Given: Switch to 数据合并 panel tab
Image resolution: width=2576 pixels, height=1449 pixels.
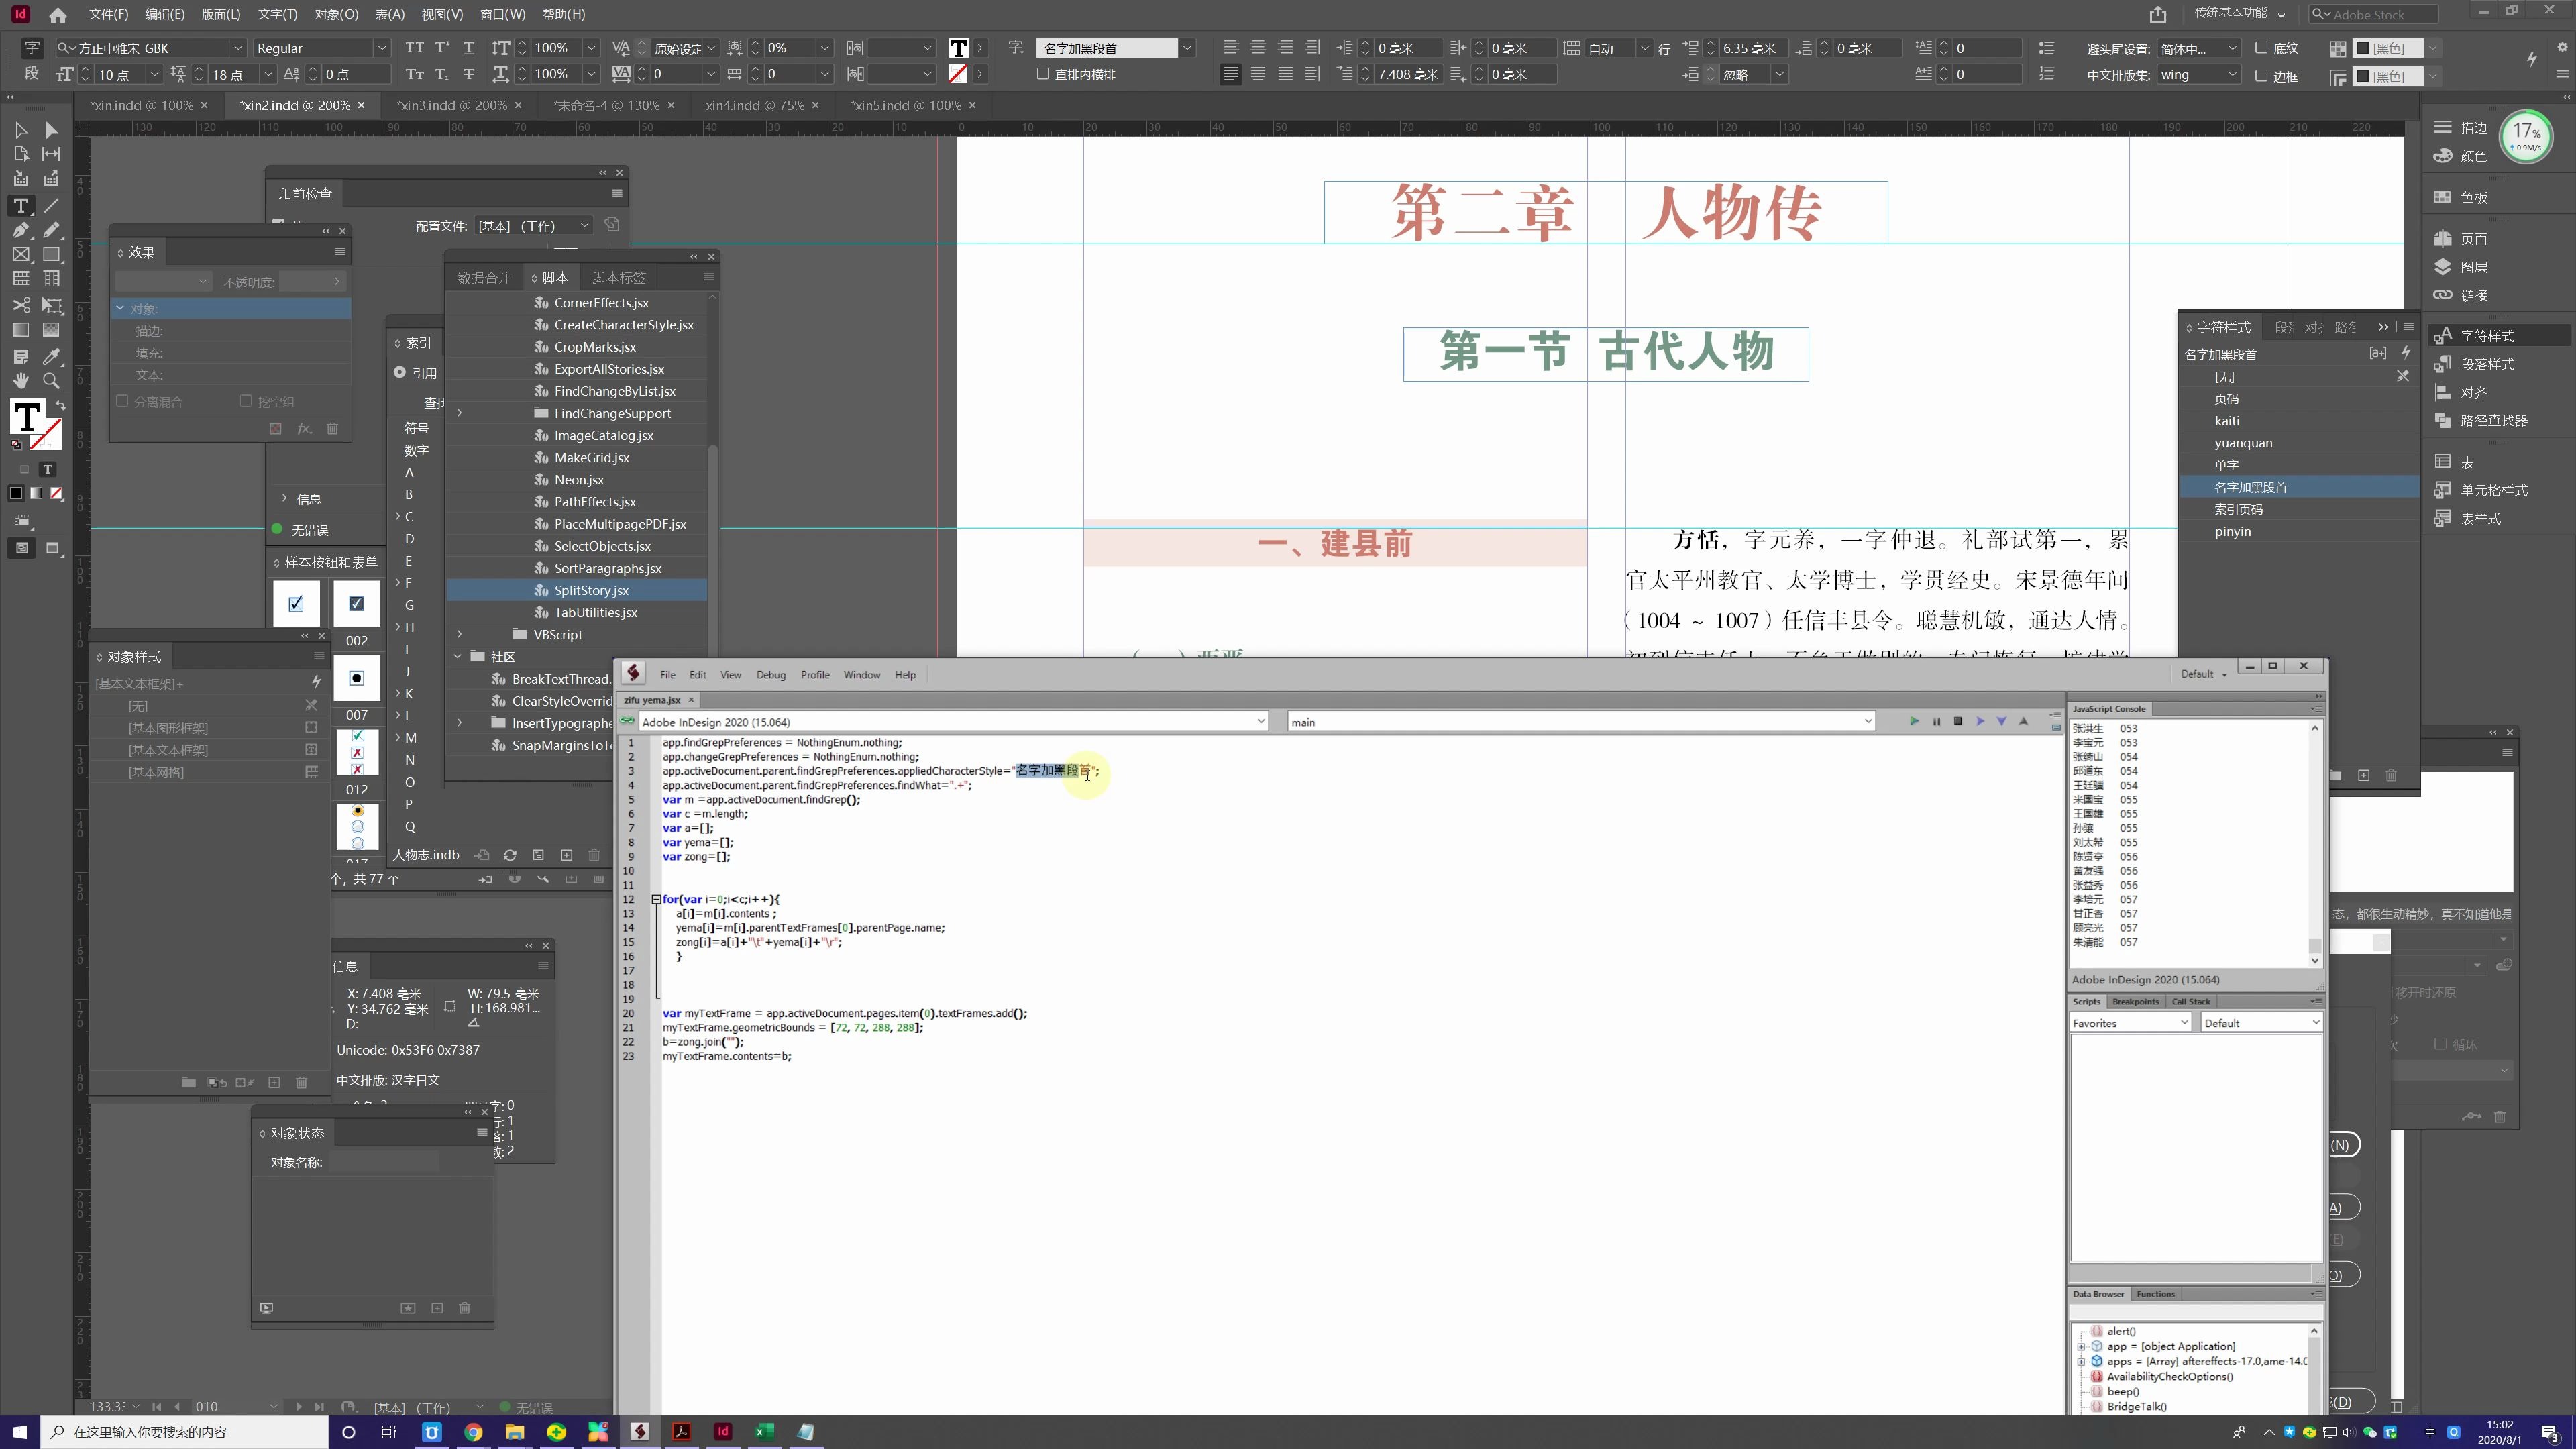Looking at the screenshot, I should tap(484, 277).
